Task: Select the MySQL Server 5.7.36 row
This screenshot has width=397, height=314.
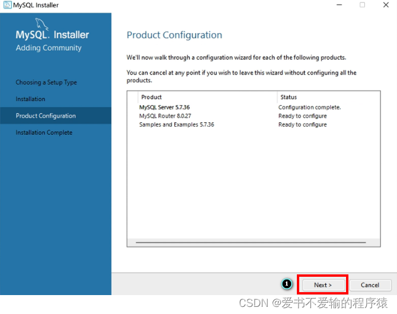Action: 253,108
